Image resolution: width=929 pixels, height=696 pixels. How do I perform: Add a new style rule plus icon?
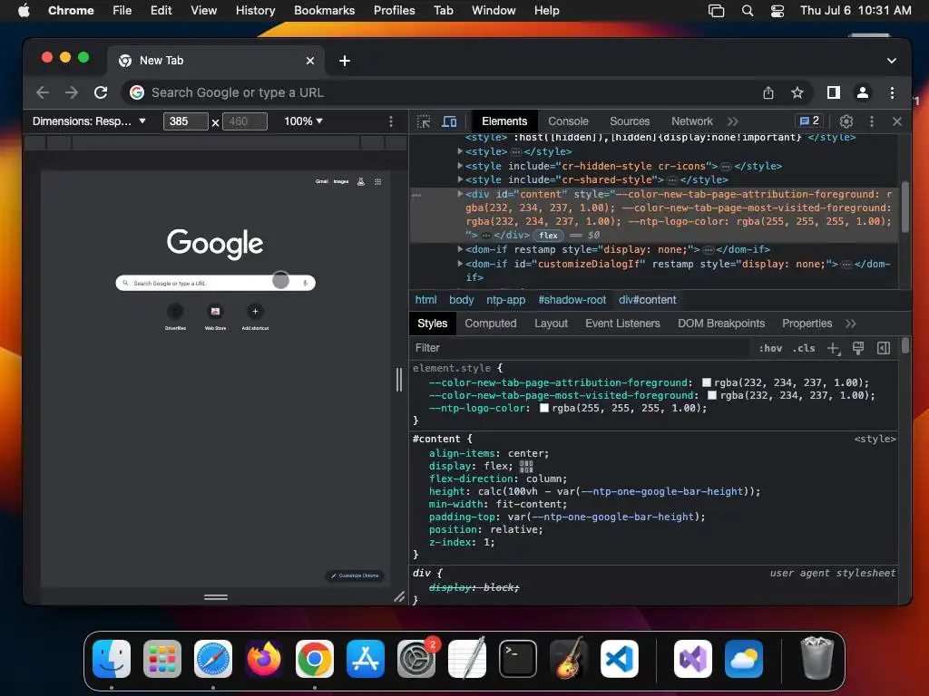coord(834,348)
